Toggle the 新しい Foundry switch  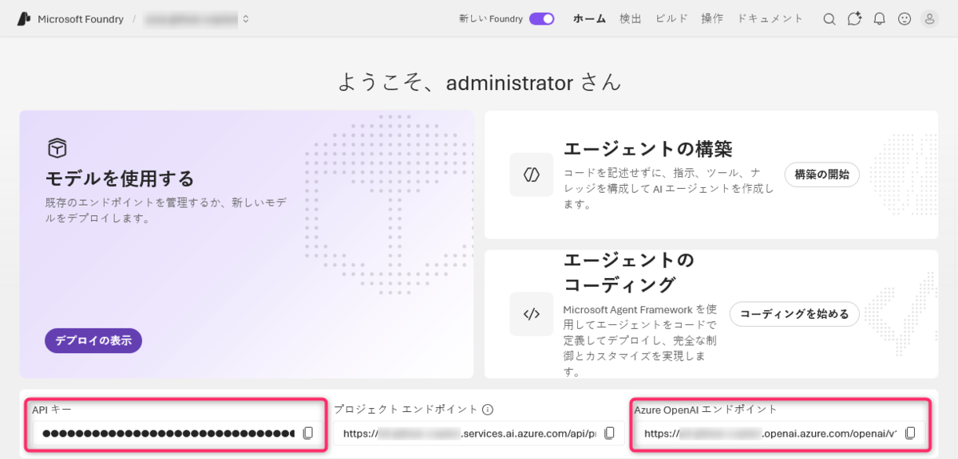(x=542, y=19)
